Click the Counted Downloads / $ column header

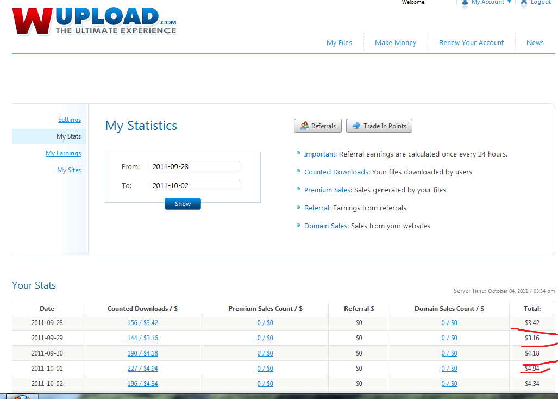(142, 309)
